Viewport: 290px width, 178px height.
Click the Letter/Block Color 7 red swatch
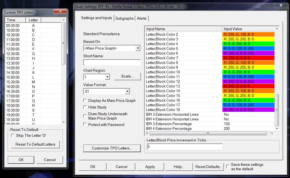coord(248,58)
